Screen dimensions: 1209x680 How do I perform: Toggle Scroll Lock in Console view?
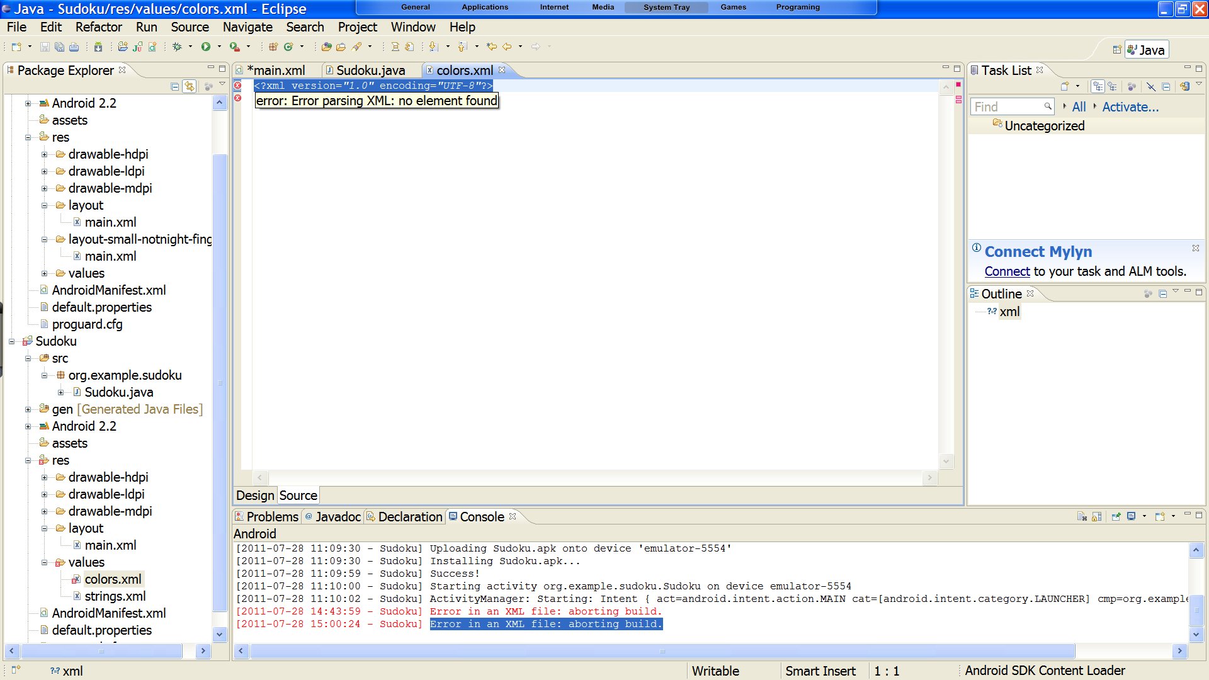point(1097,517)
